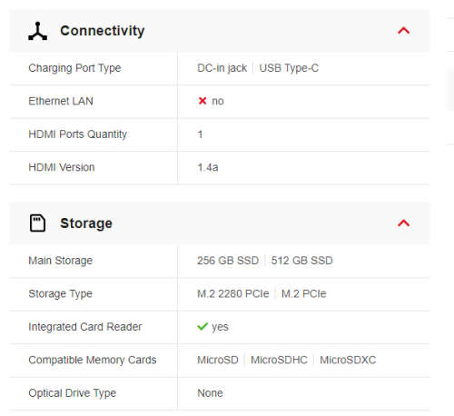
Task: Click the M.2 PCIe storage type
Action: point(304,293)
